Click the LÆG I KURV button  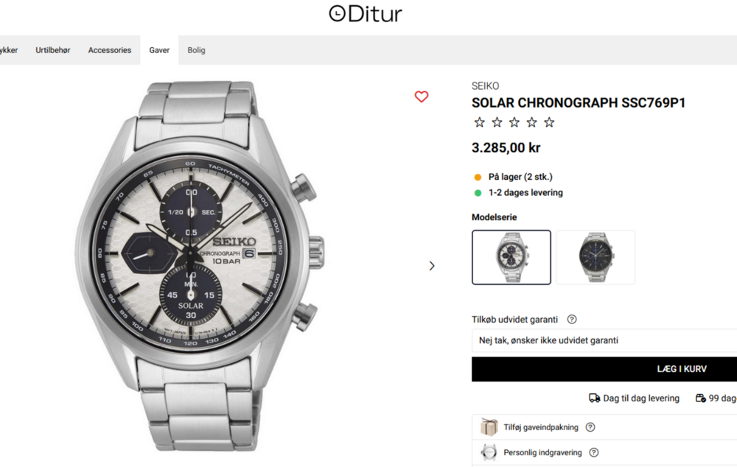[604, 369]
